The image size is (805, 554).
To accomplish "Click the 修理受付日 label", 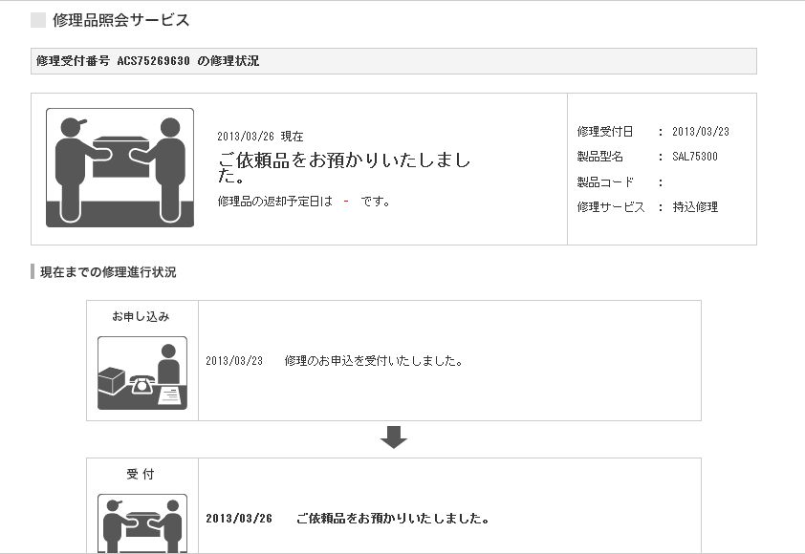I will (x=605, y=132).
